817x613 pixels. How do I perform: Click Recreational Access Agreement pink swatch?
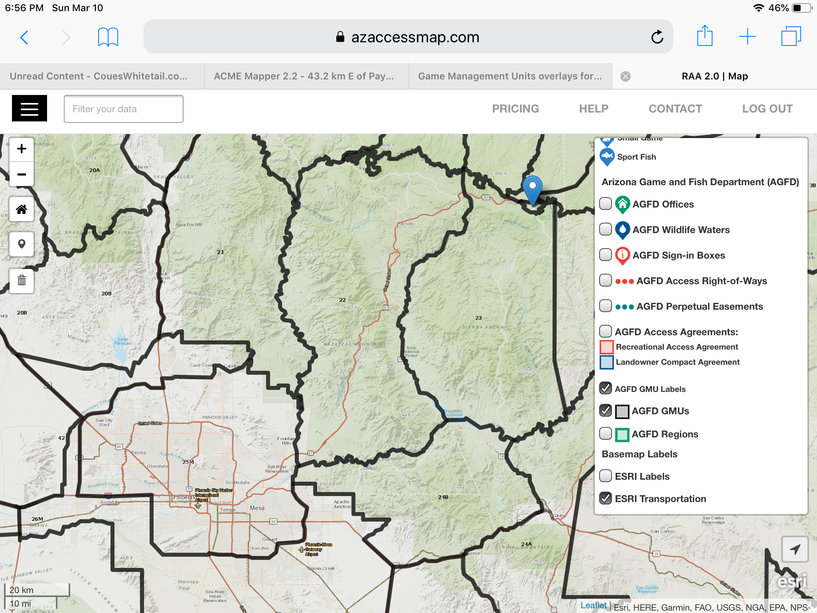607,347
